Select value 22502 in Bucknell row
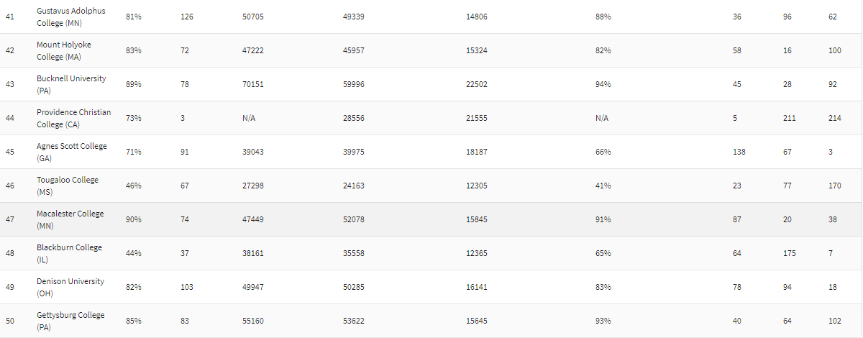 (477, 84)
